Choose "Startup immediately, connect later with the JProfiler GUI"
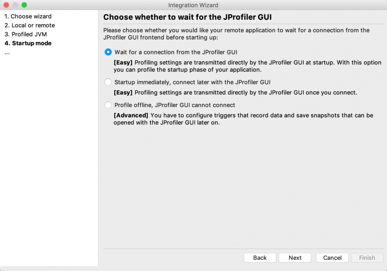Viewport: 387px width, 271px height. pyautogui.click(x=108, y=82)
